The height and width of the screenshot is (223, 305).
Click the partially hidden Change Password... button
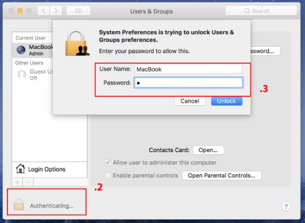tap(265, 51)
